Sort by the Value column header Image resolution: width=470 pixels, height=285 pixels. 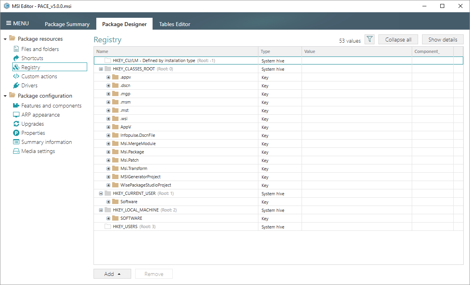(357, 51)
